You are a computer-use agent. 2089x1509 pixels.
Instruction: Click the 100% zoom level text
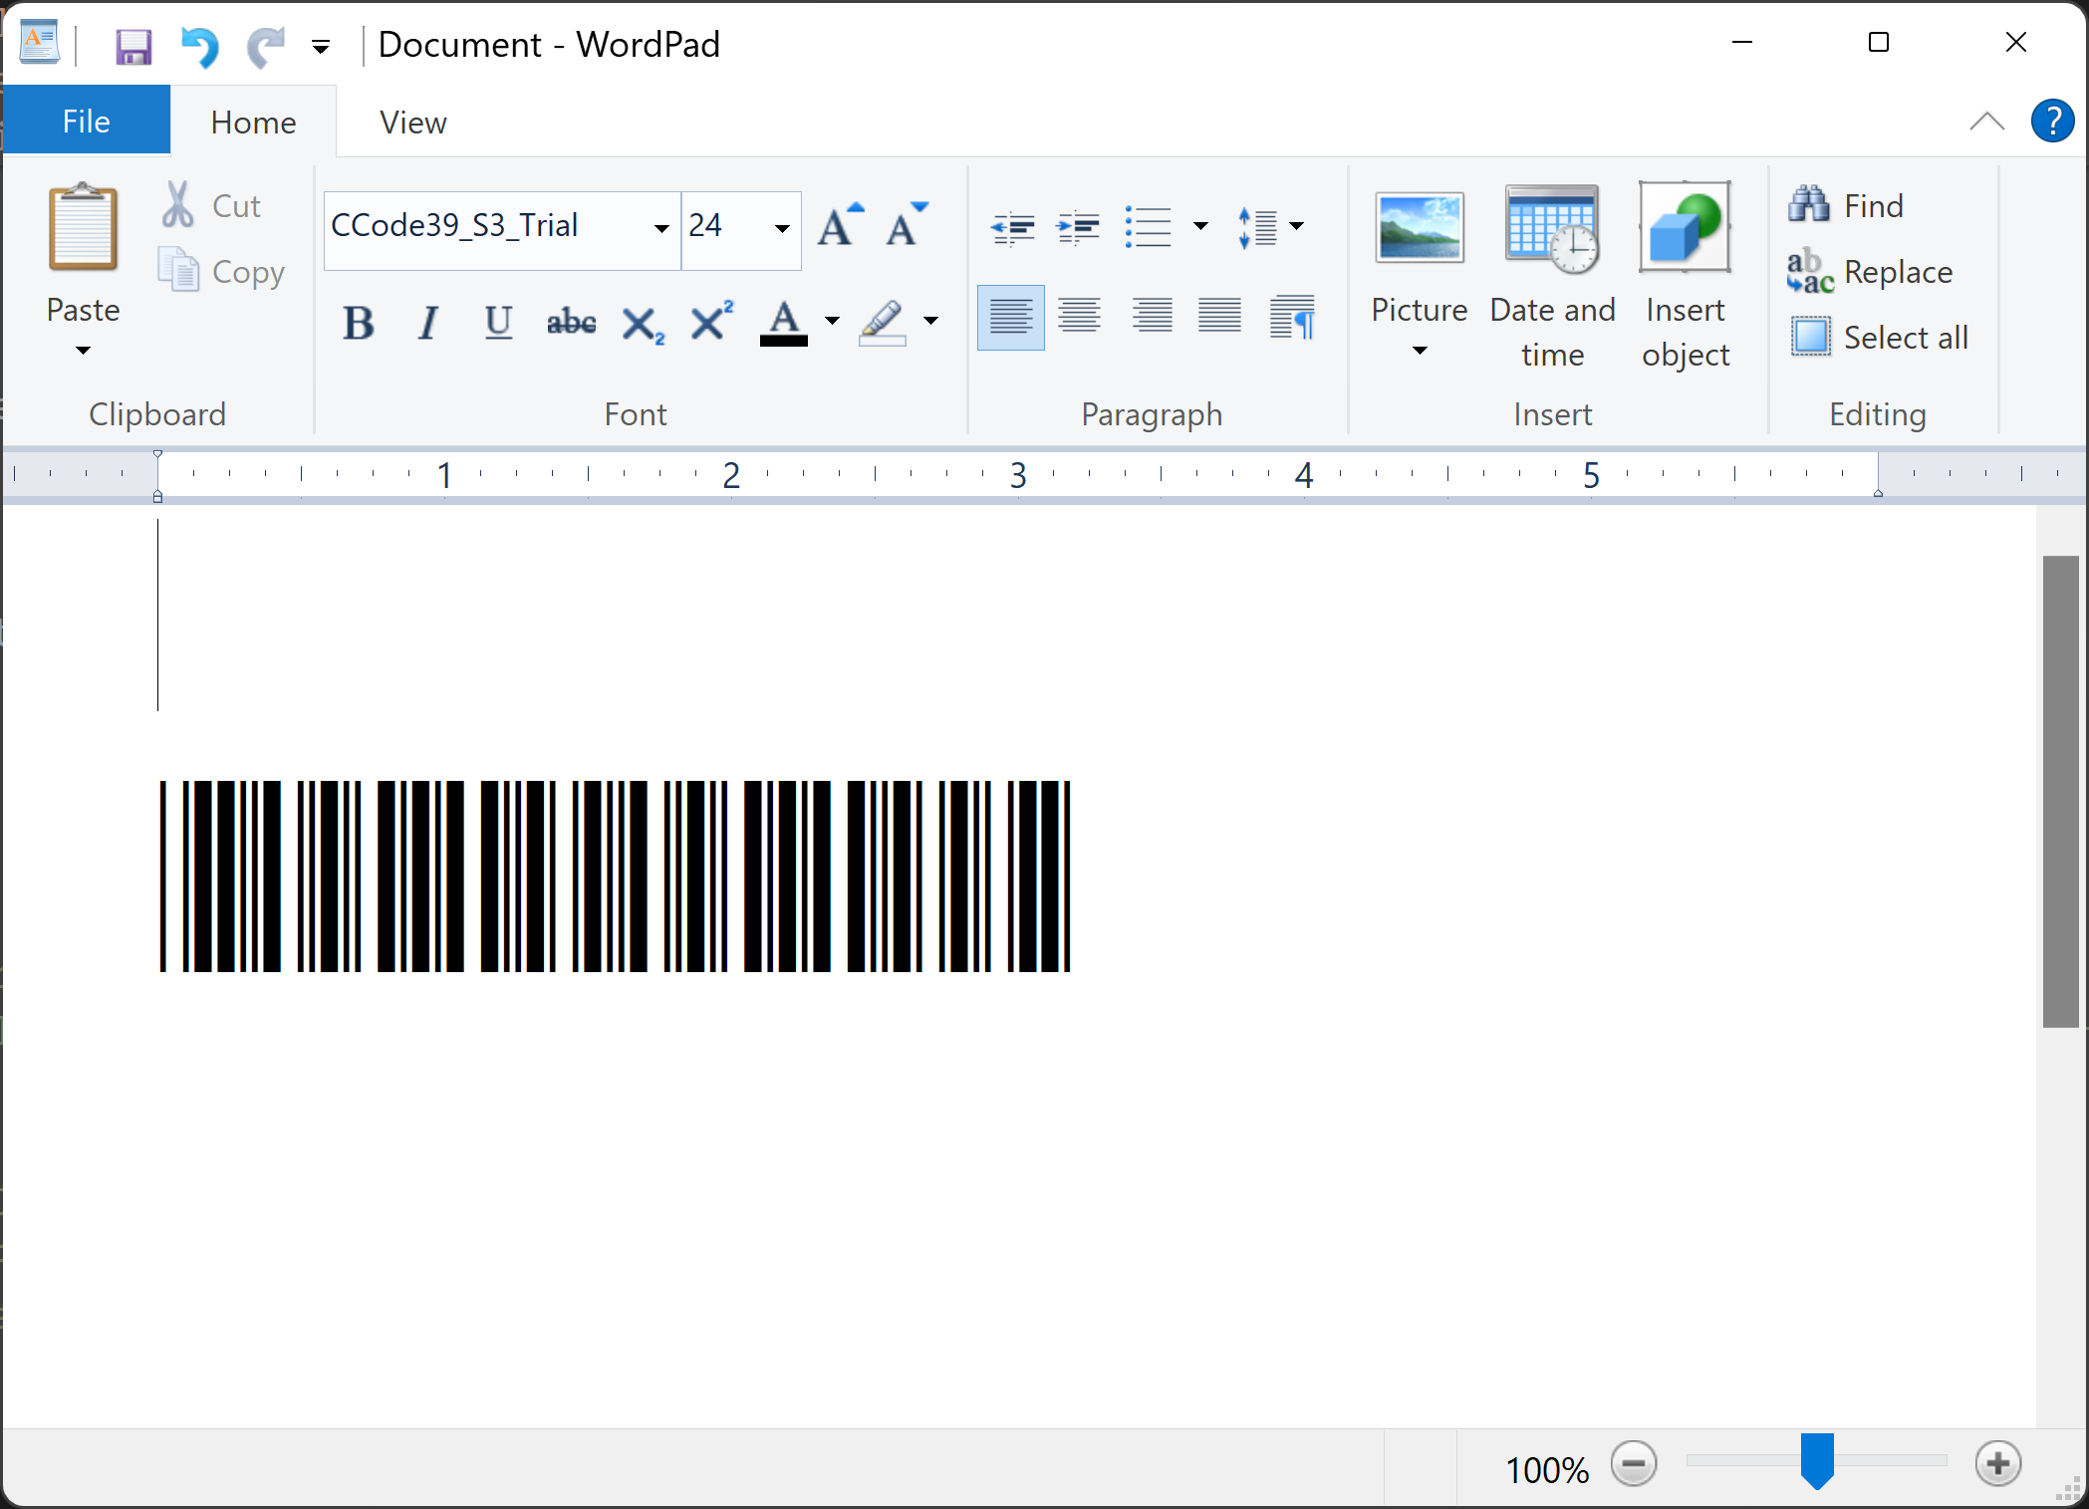pos(1546,1470)
